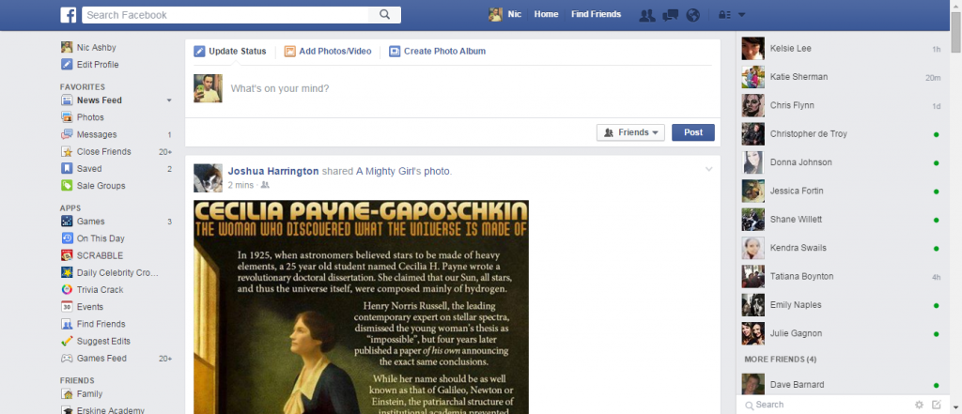Open the Saved bookmark item
Screen dimensions: 962x414
click(89, 169)
